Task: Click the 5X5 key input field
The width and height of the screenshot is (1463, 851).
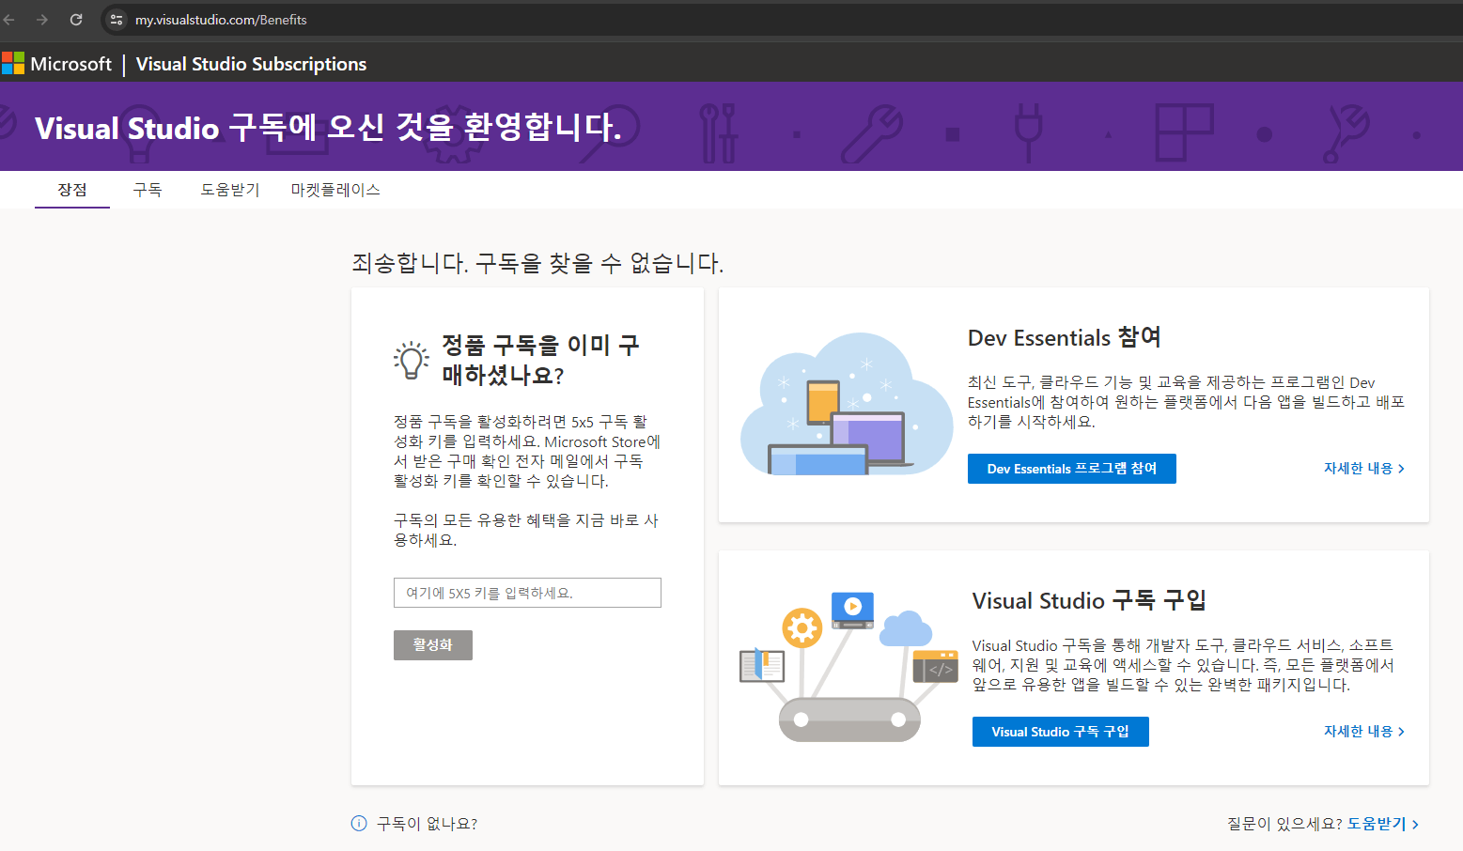Action: (526, 592)
